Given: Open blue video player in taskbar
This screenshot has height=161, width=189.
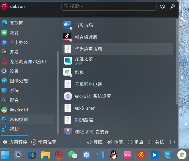Looking at the screenshot, I should point(155,155).
